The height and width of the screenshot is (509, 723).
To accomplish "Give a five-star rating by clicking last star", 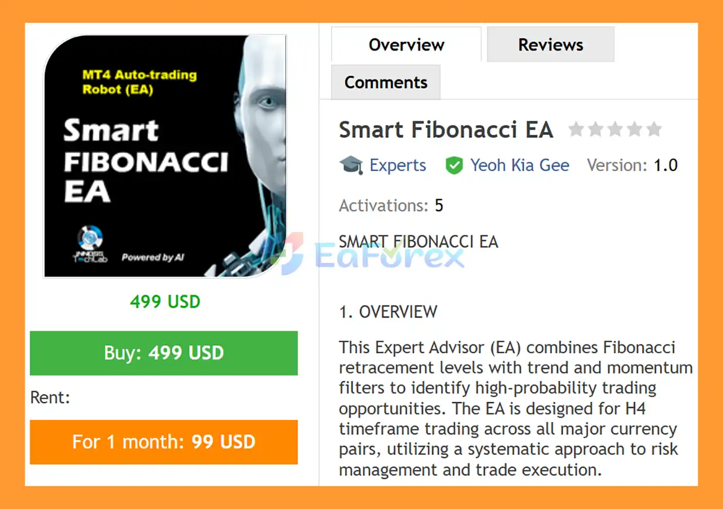I will (x=654, y=129).
